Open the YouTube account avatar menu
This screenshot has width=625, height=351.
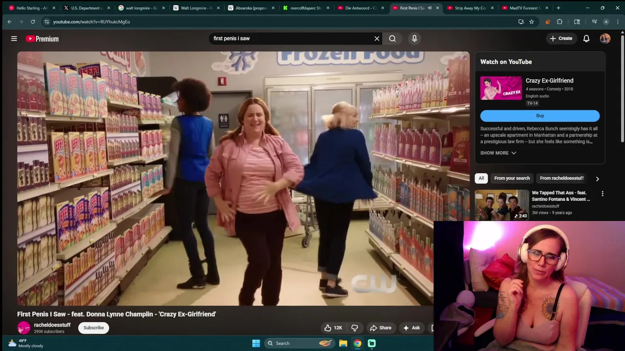pos(605,39)
